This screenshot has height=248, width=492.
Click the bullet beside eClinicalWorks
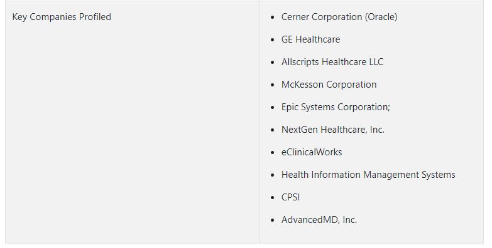click(272, 152)
